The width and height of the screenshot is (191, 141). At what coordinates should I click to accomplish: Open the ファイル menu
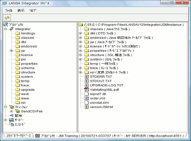(9, 11)
